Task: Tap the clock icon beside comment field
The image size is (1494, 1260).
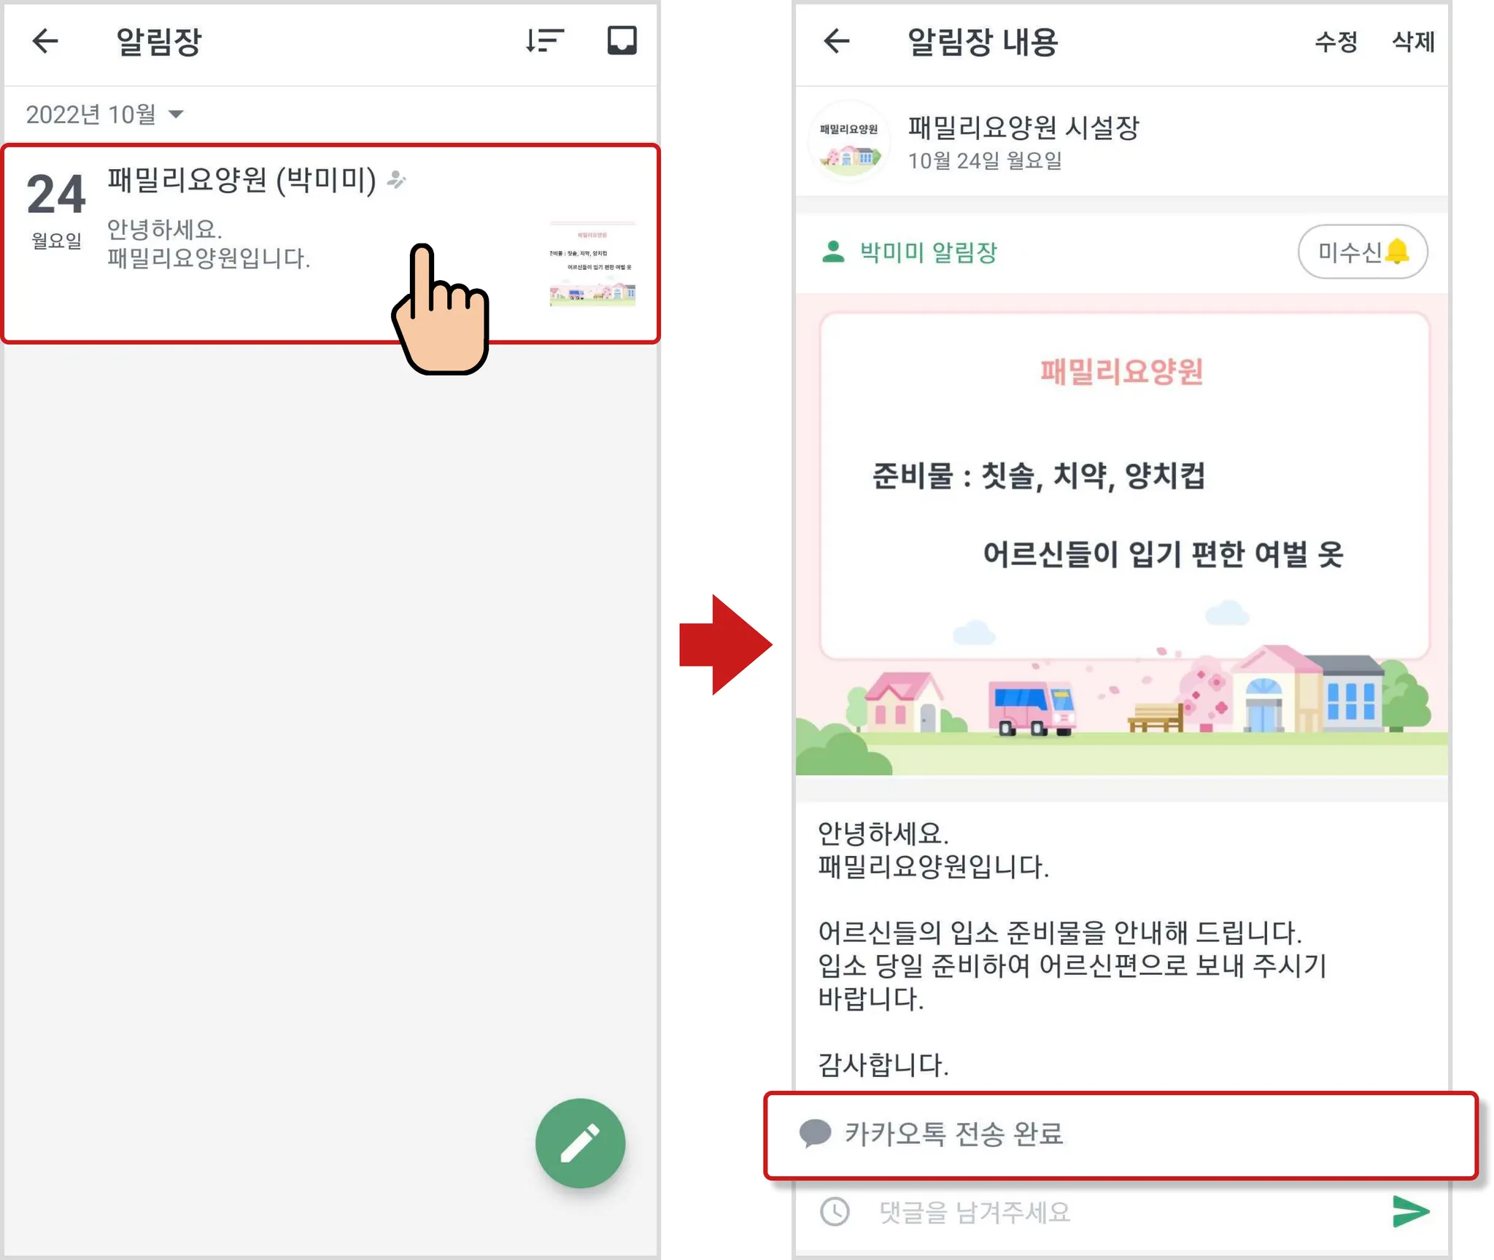Action: click(835, 1211)
